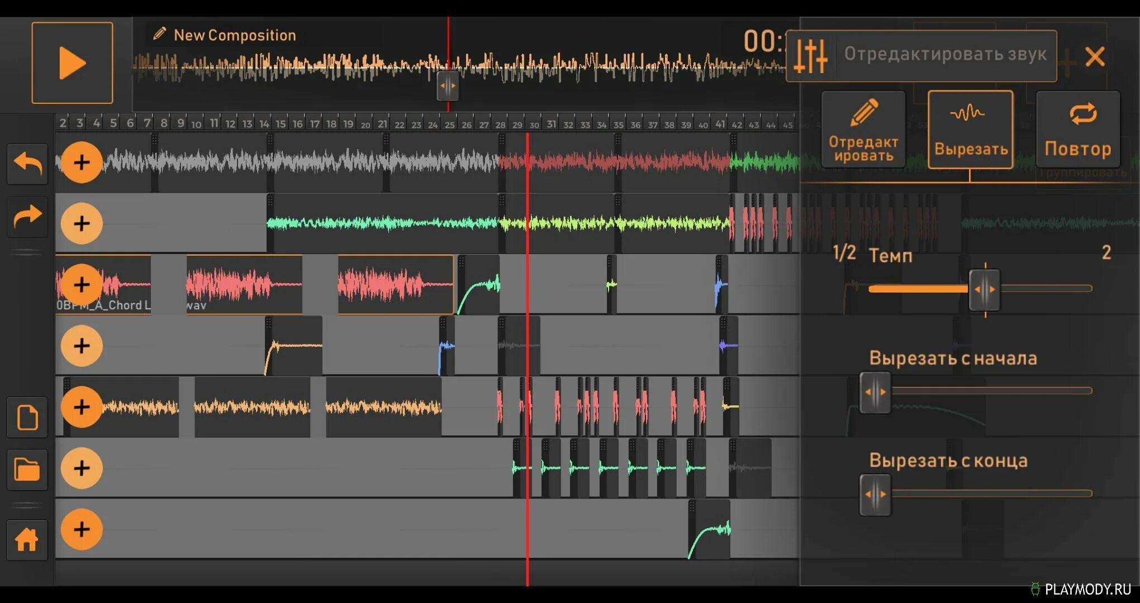The image size is (1140, 603).
Task: Add a sound to the fifth track
Action: click(x=82, y=406)
